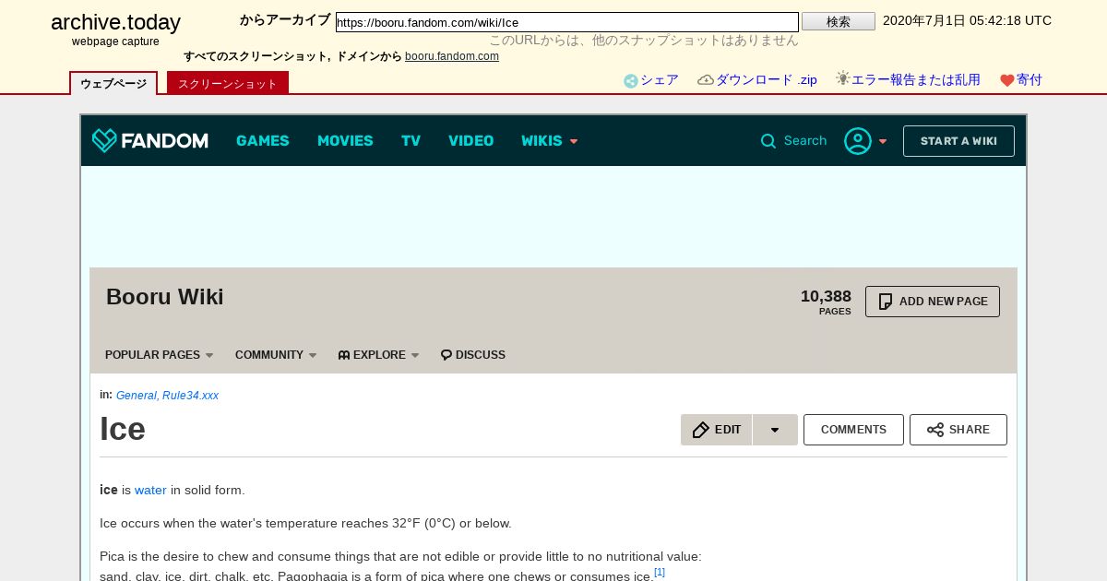Image resolution: width=1107 pixels, height=581 pixels.
Task: Open the General category link
Action: [137, 396]
